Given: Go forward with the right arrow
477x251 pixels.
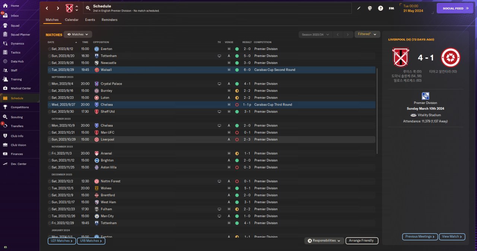Looking at the screenshot, I should pyautogui.click(x=58, y=8).
